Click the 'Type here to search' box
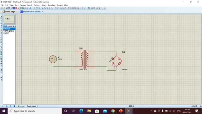 [x=35, y=111]
